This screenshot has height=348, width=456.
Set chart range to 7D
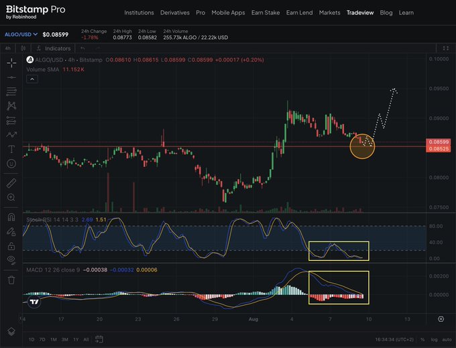click(x=42, y=339)
